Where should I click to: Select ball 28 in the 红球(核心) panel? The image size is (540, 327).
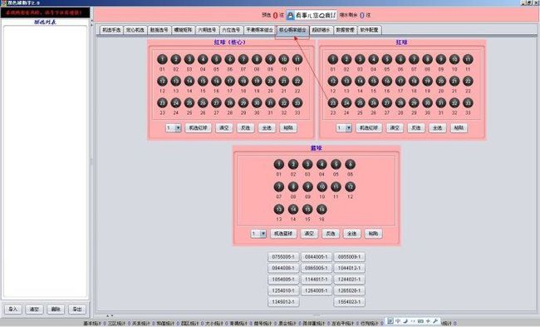(x=229, y=103)
